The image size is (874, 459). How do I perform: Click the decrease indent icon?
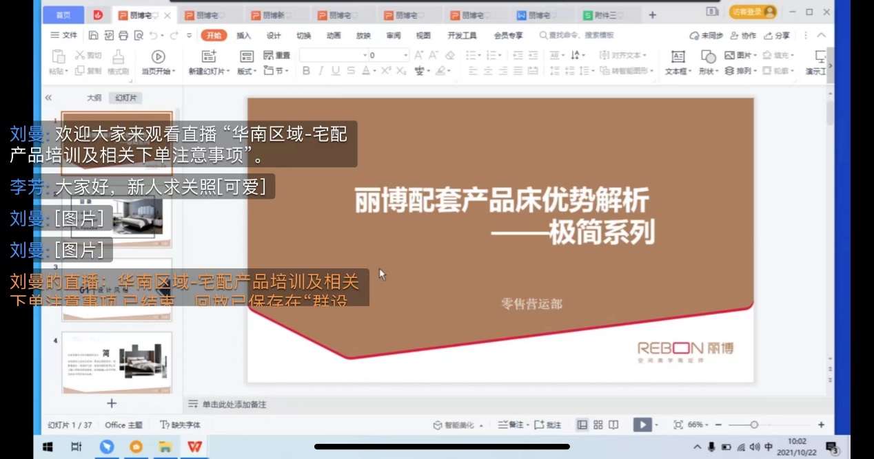click(518, 55)
